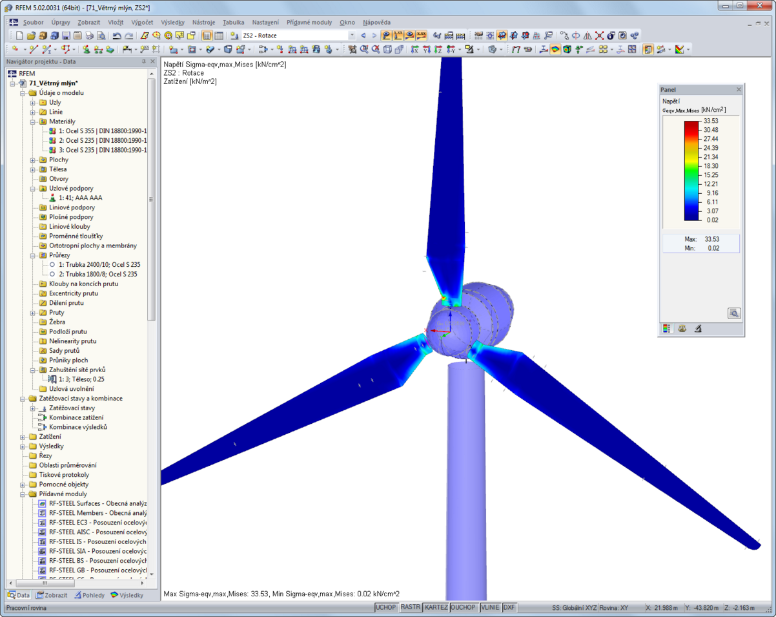This screenshot has width=776, height=617.
Task: Open a new model with the New document icon
Action: click(x=19, y=36)
